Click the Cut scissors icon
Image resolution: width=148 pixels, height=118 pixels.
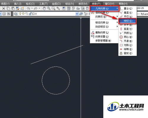click(x=4, y=8)
